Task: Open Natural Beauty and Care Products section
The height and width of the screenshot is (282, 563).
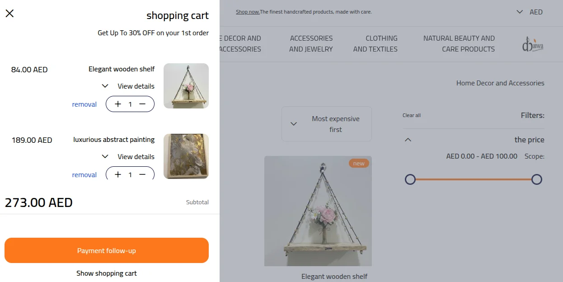Action: coord(459,44)
